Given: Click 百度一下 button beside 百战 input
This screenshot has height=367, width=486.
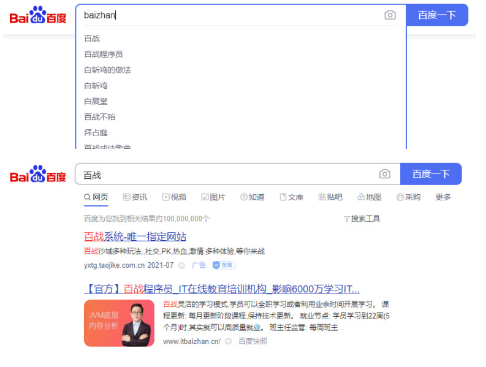Looking at the screenshot, I should tap(431, 174).
